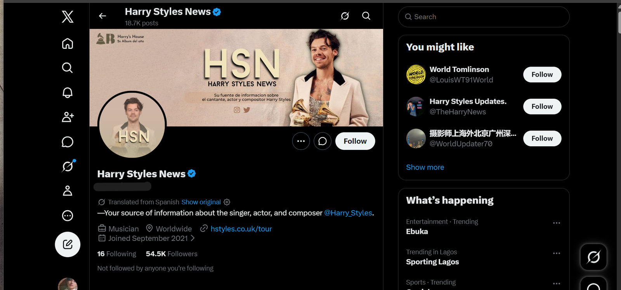Message Harry Styles News
Viewport: 621px width, 290px height.
coord(323,141)
